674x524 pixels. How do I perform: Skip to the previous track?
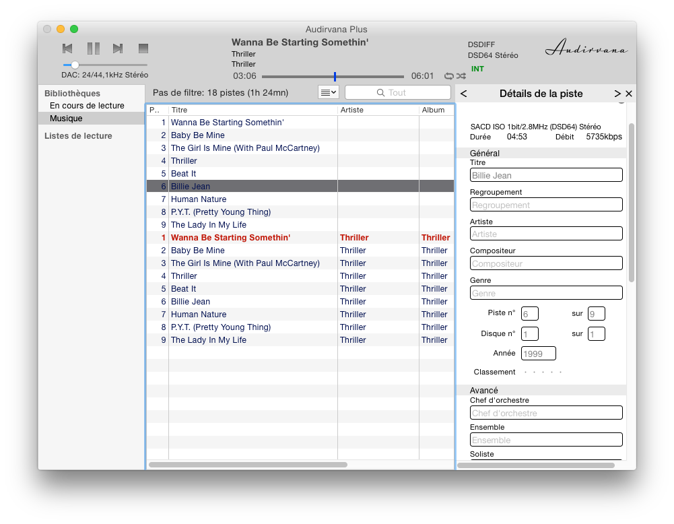67,48
